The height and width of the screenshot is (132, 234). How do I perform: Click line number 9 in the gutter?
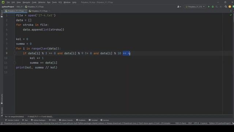pos(7,53)
